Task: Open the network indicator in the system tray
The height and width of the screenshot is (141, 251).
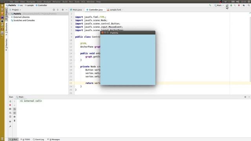Action: [x=226, y=2]
